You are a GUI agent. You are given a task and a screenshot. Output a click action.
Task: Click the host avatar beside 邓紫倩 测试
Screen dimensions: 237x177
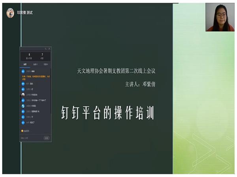pyautogui.click(x=10, y=13)
